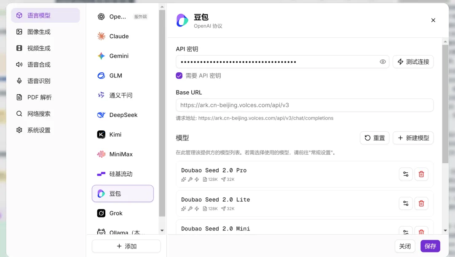The width and height of the screenshot is (455, 257).
Task: Open settings for Doubao Seed 2.0 Mini
Action: point(406,231)
